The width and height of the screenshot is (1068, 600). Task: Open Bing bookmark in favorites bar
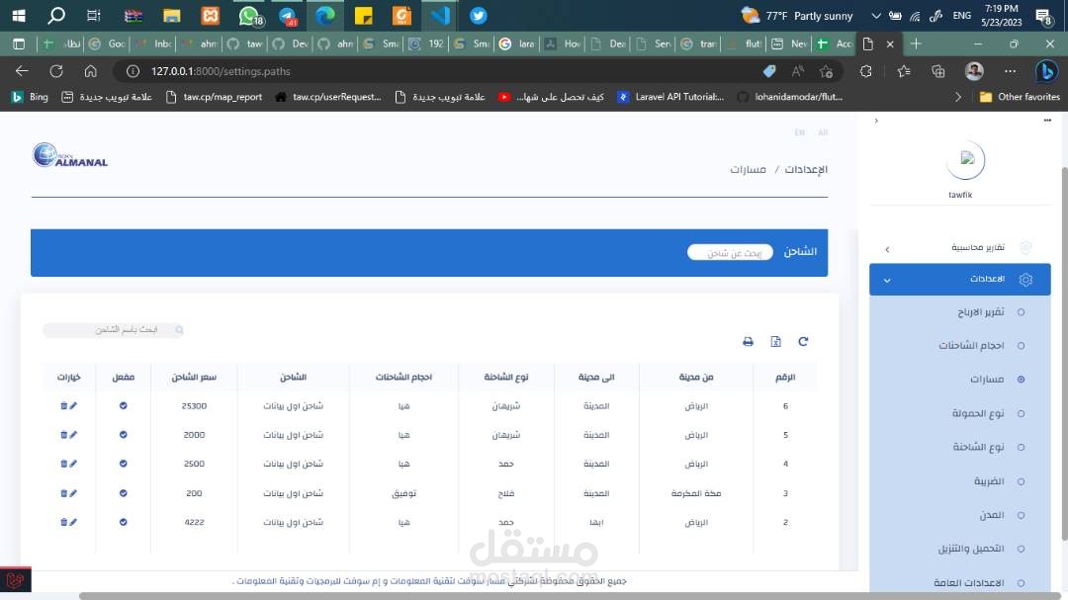[30, 97]
